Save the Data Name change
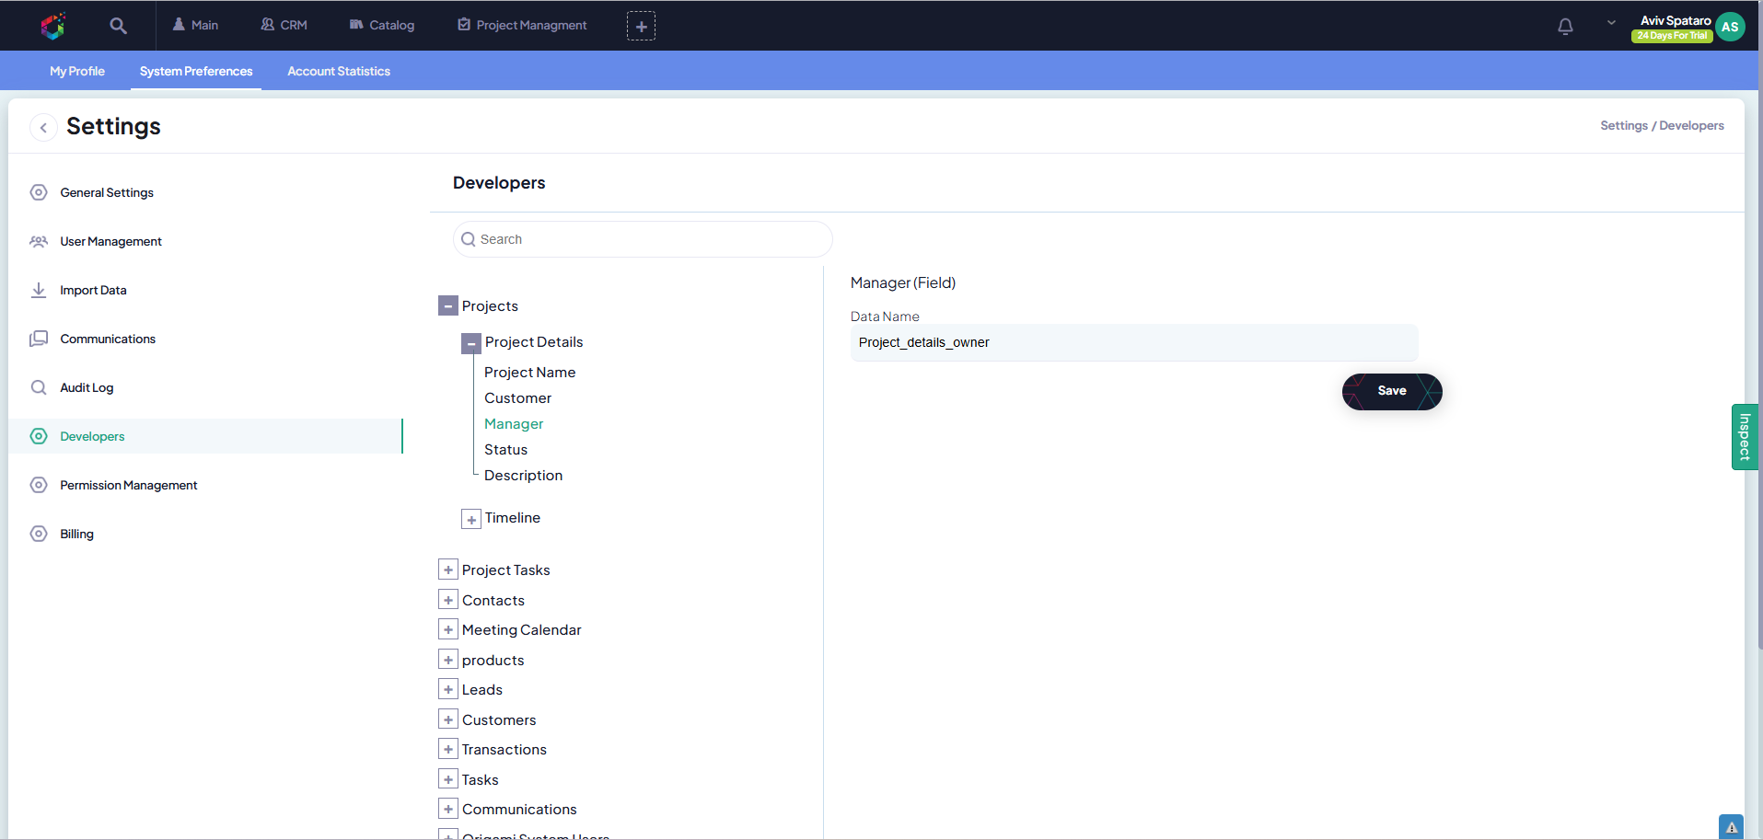This screenshot has height=840, width=1763. [x=1392, y=391]
